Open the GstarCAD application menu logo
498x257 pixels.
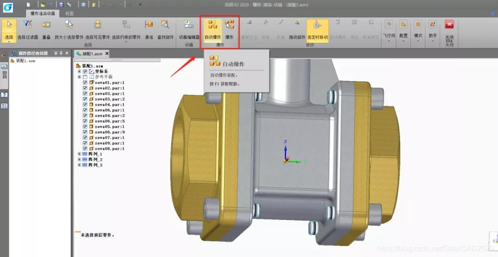pos(8,7)
